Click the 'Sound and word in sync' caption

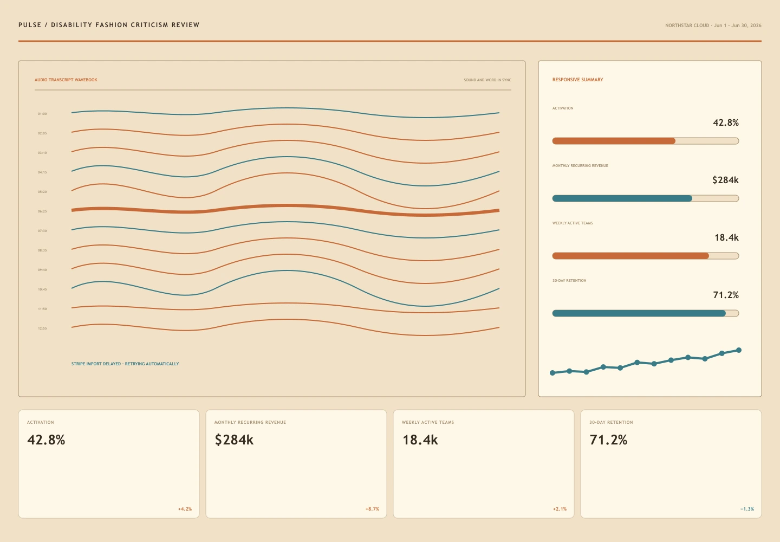click(x=487, y=80)
